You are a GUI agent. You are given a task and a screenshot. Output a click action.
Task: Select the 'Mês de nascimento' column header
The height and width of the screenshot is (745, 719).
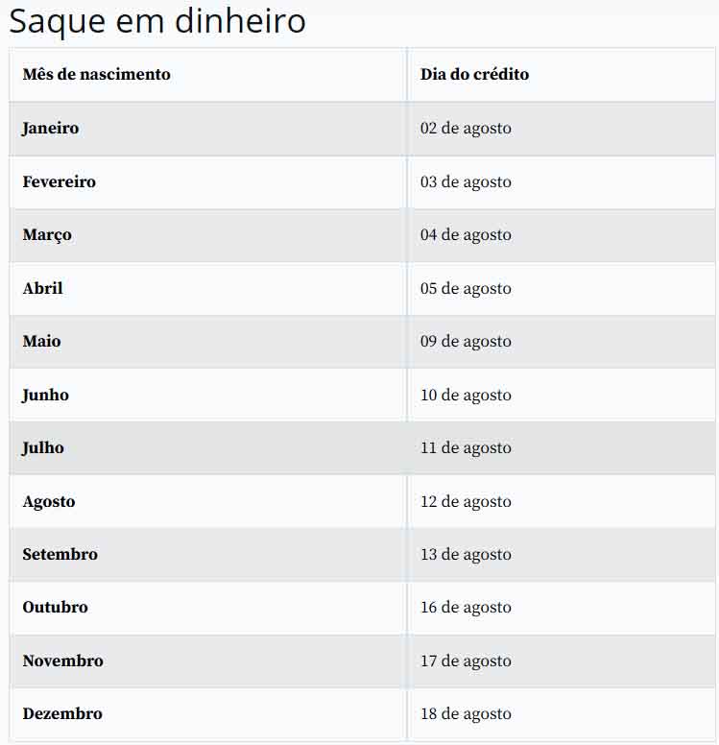(96, 75)
